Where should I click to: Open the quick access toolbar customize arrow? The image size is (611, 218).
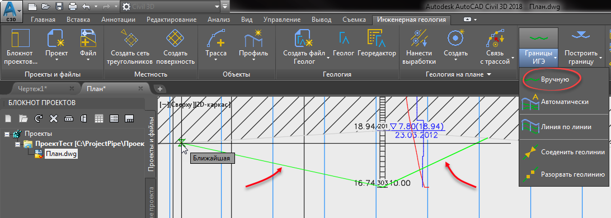[225, 7]
